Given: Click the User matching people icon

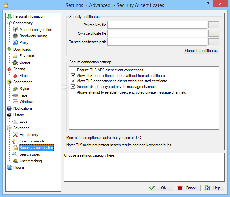Looking at the screenshot, I should click(15, 161).
